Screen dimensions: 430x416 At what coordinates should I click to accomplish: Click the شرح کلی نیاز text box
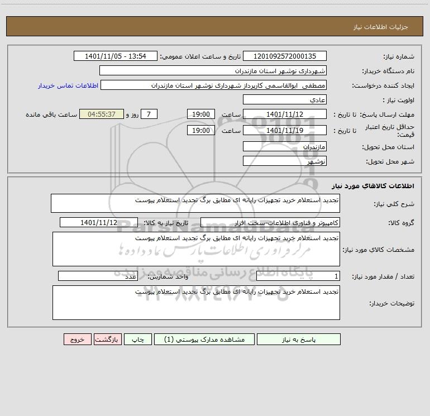pyautogui.click(x=195, y=203)
